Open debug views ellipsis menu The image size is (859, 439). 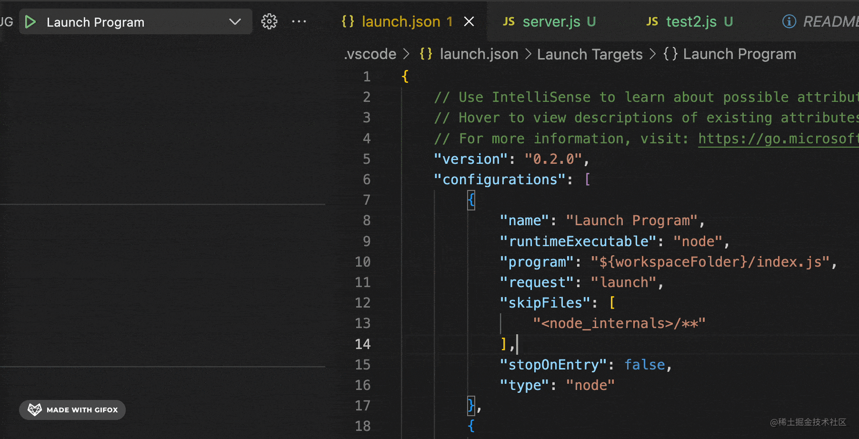[x=299, y=21]
